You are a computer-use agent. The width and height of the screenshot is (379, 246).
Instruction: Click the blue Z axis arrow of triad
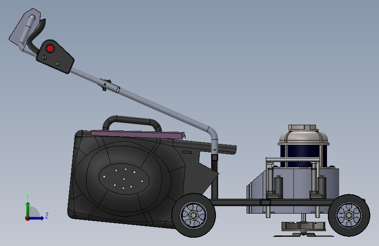click(36, 218)
